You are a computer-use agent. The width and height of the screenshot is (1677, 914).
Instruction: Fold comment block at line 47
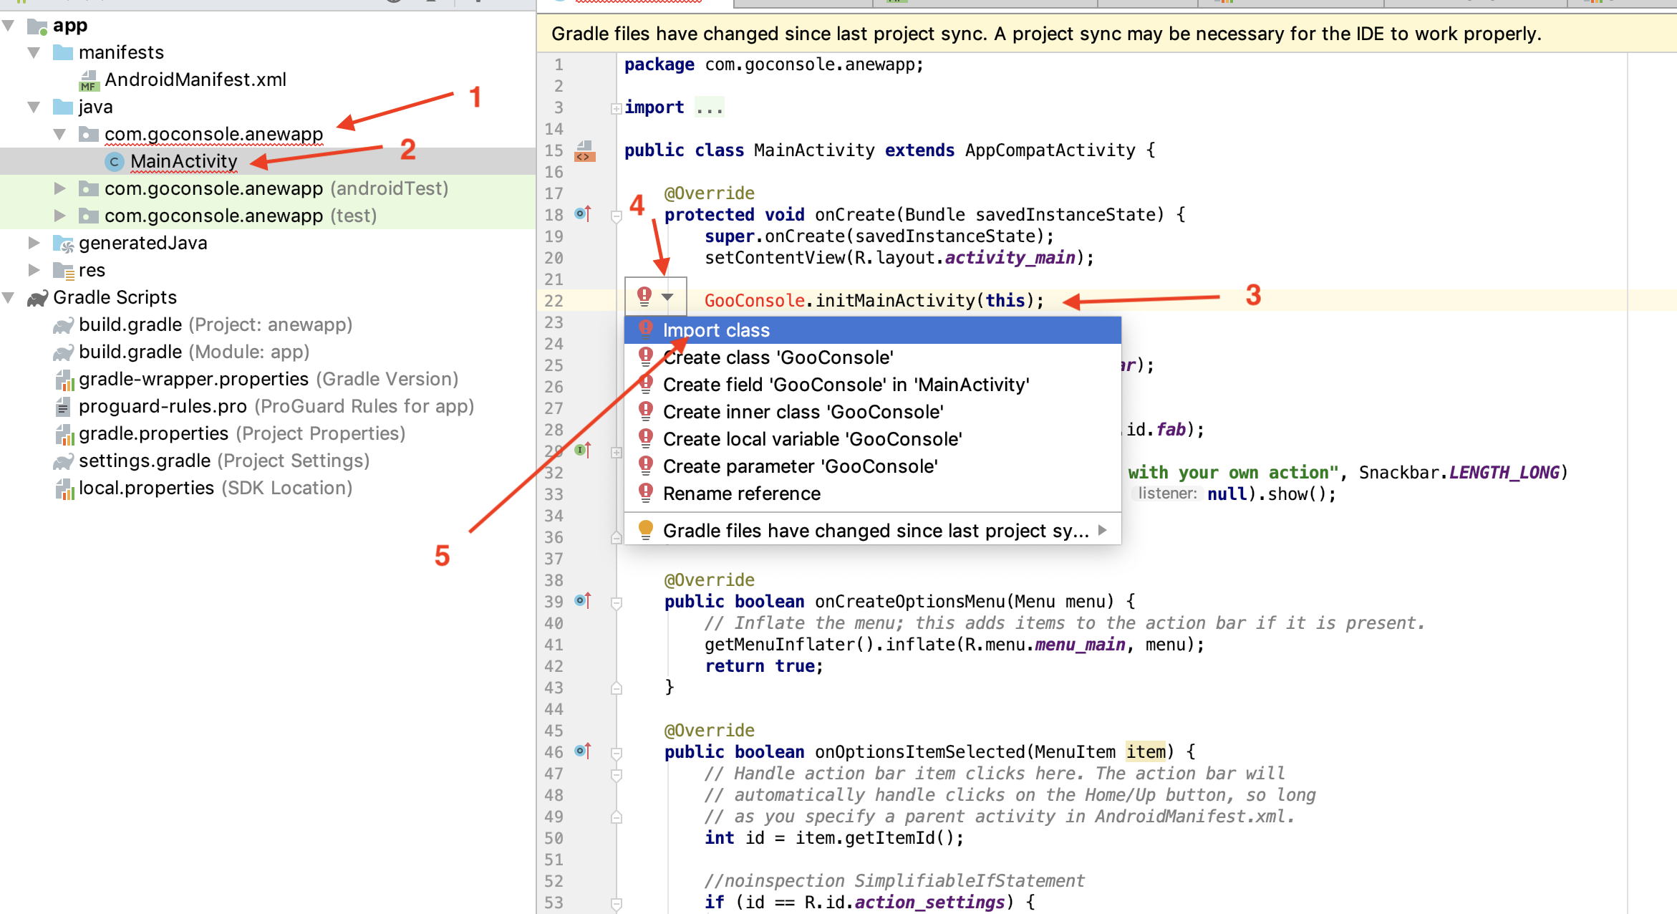tap(616, 775)
